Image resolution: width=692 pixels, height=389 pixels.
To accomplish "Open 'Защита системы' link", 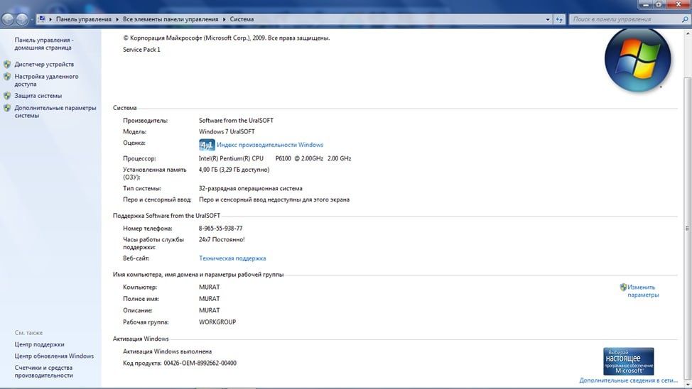I will click(x=38, y=95).
